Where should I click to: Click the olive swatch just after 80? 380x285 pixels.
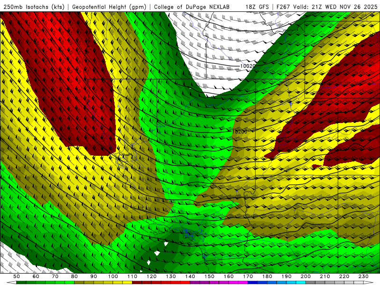(79, 283)
